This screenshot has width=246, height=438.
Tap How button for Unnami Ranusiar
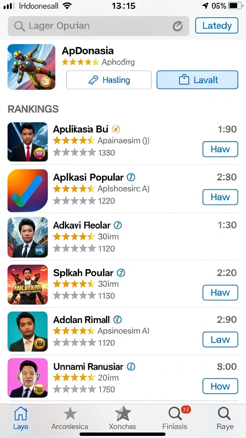coord(220,386)
